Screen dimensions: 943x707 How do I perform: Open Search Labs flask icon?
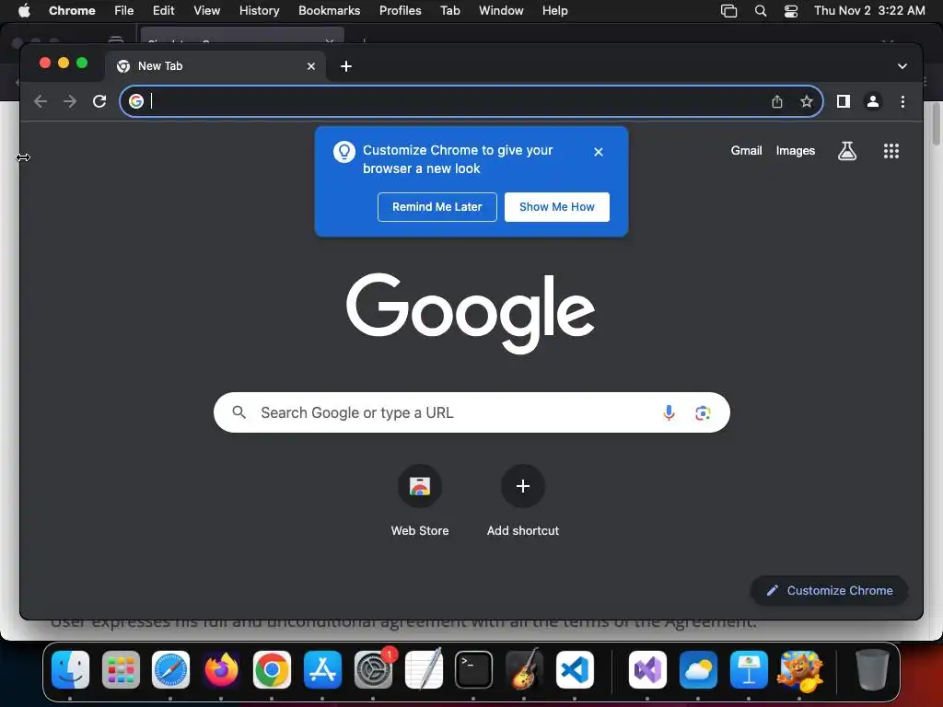(x=847, y=151)
